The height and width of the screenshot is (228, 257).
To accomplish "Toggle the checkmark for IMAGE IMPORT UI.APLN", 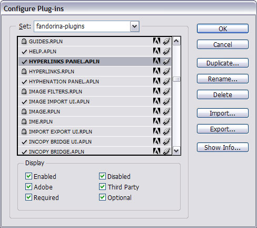I will 24,102.
